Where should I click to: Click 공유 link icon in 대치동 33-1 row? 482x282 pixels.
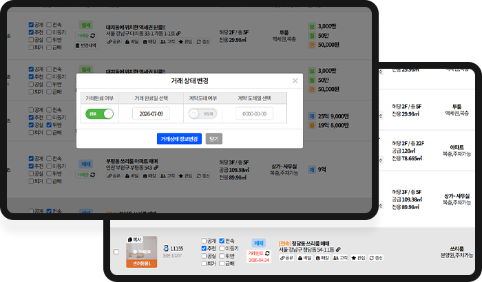click(114, 42)
